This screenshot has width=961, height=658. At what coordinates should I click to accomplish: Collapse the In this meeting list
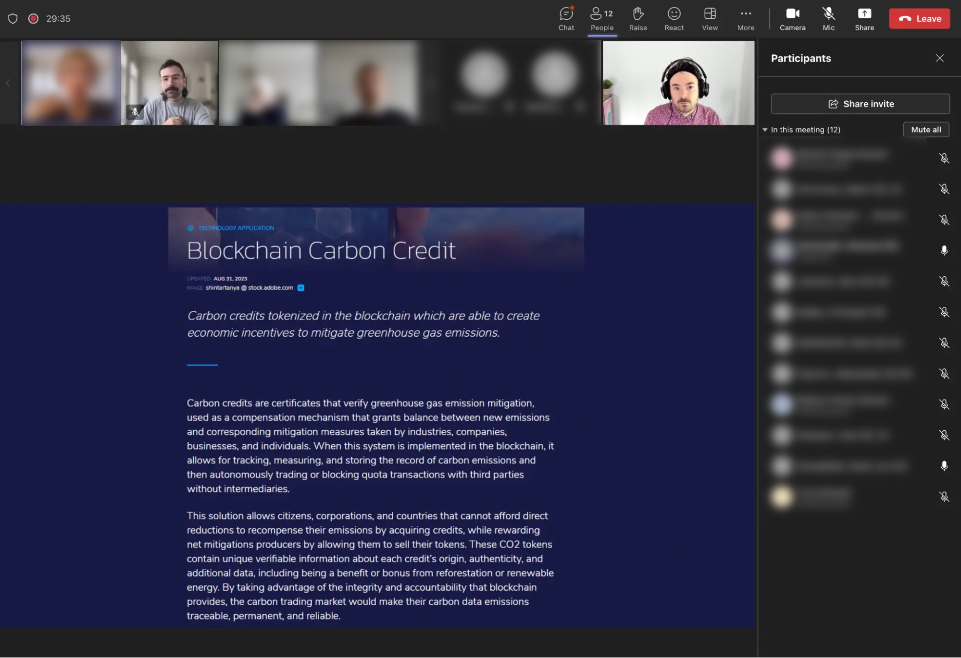[765, 130]
